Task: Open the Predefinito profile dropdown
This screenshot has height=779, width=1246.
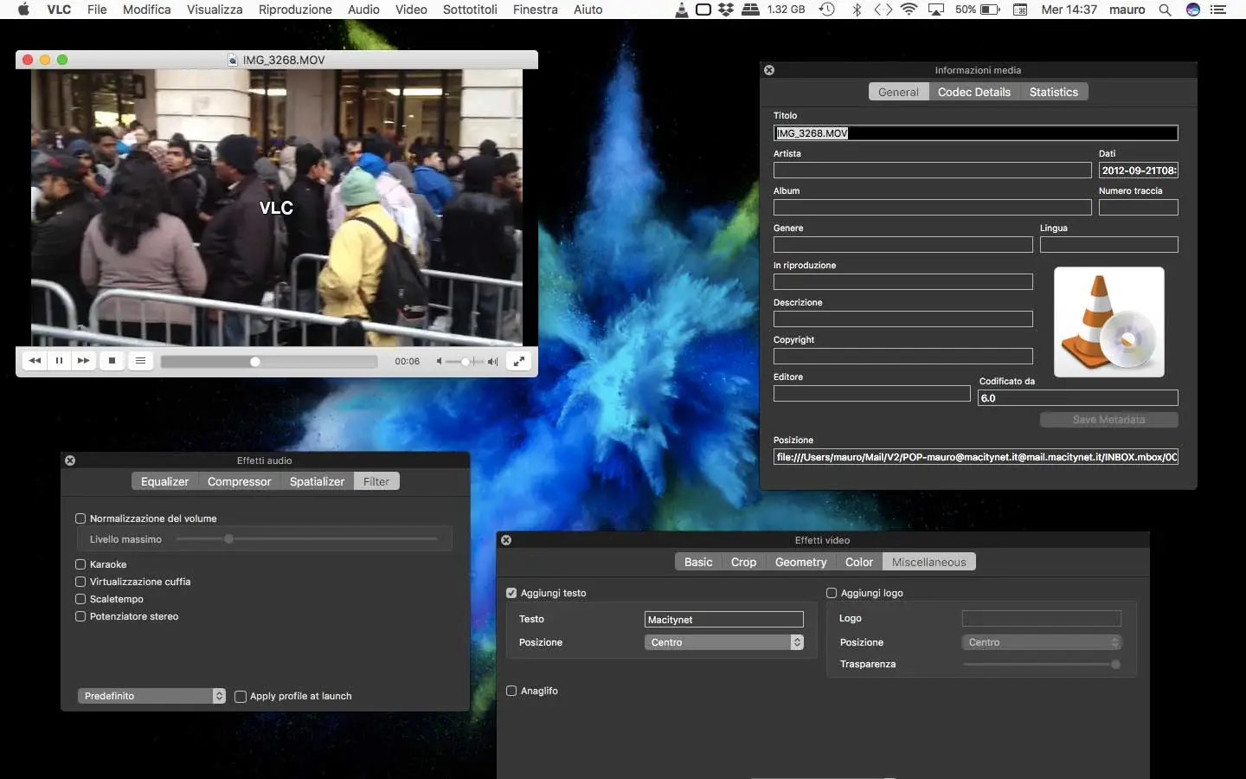Action: [x=151, y=696]
